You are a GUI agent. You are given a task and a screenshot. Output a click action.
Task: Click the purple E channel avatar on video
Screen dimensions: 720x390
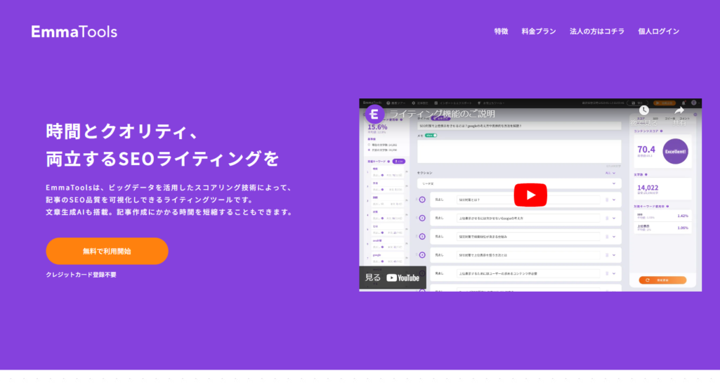374,113
